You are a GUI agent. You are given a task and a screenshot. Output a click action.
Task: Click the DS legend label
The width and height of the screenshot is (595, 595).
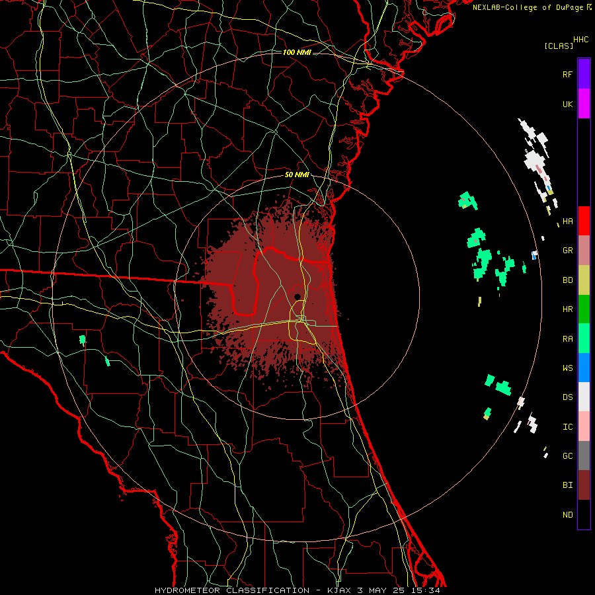coord(567,397)
